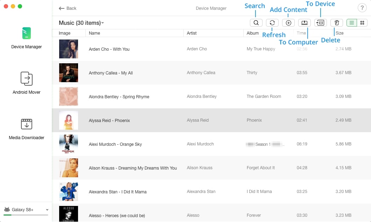Open Media Downloader from sidebar
Image resolution: width=371 pixels, height=222 pixels.
27,129
